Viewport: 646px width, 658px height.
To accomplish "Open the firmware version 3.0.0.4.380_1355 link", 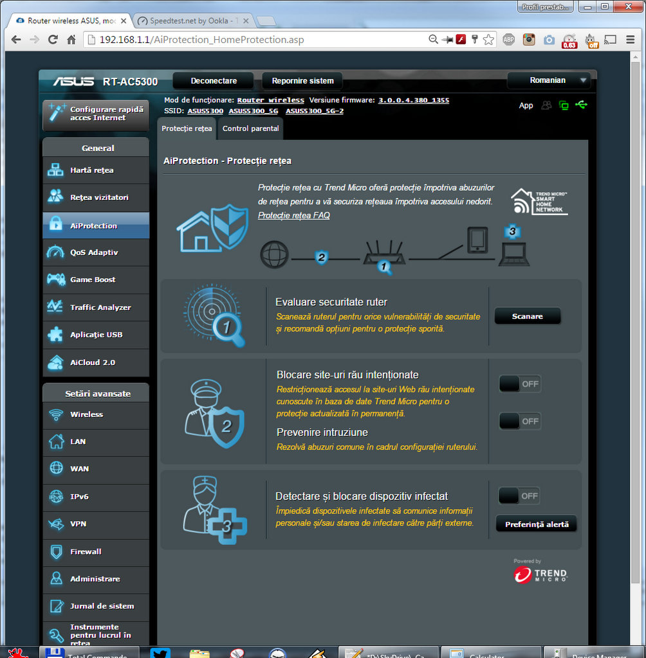I will click(414, 100).
